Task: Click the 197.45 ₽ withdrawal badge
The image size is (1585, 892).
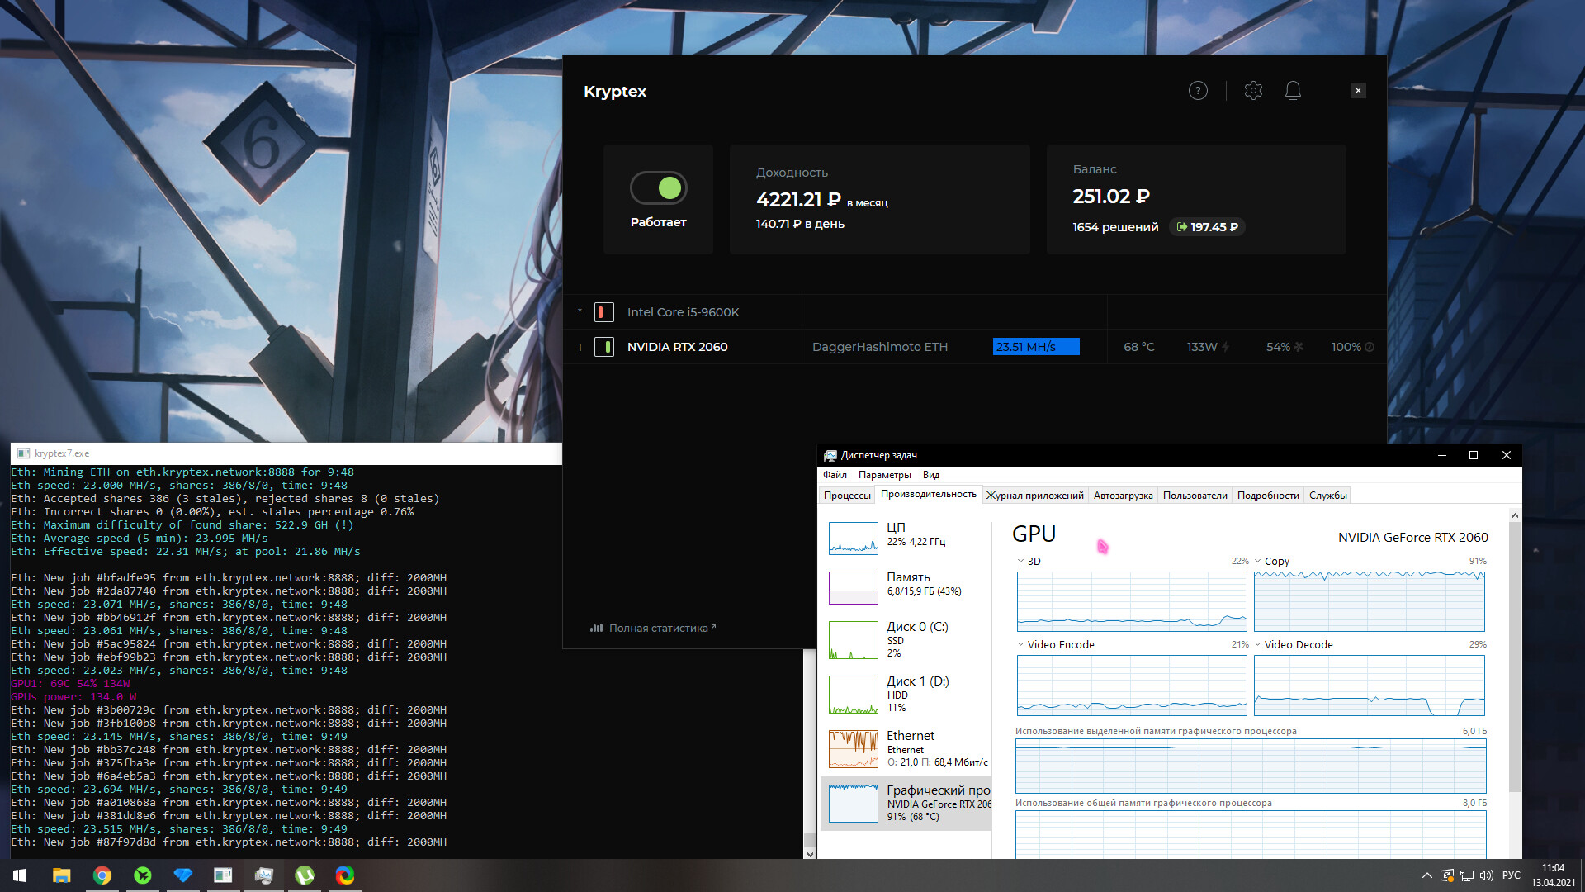Action: tap(1207, 227)
